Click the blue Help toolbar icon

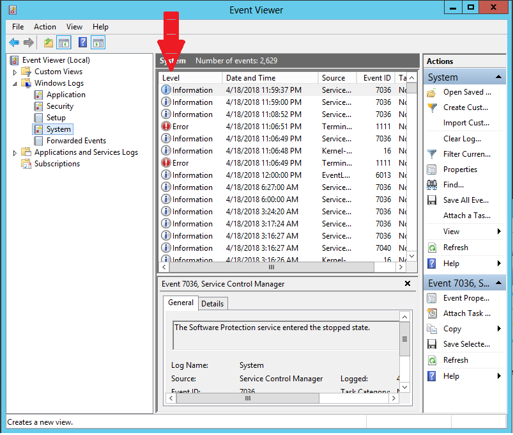[x=82, y=43]
